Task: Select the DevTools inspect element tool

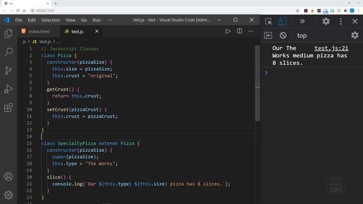Action: (268, 22)
